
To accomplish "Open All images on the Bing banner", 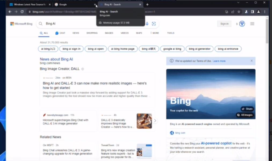I will 245,115.
